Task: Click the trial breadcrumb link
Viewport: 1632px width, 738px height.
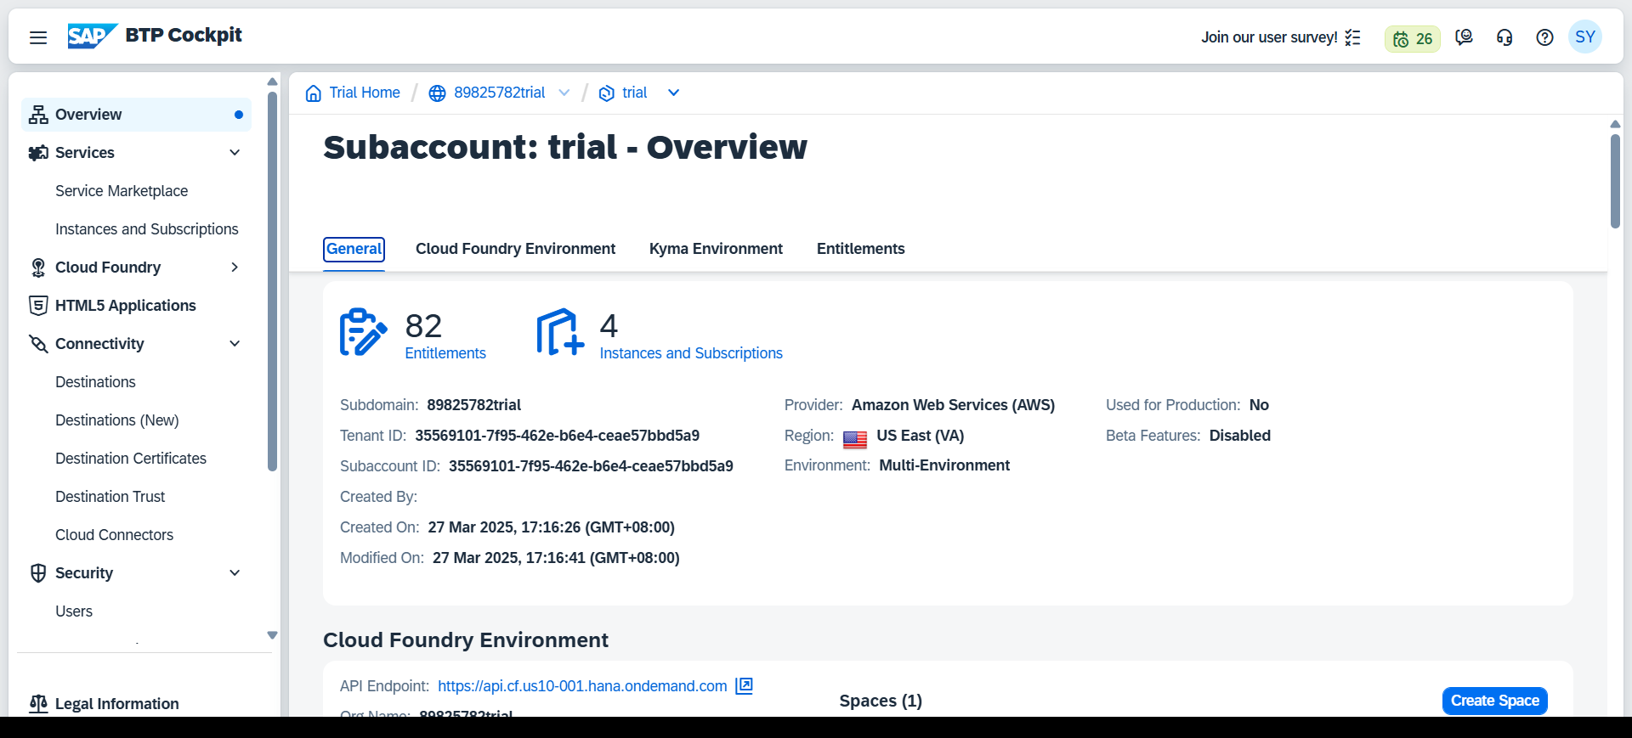Action: click(635, 93)
